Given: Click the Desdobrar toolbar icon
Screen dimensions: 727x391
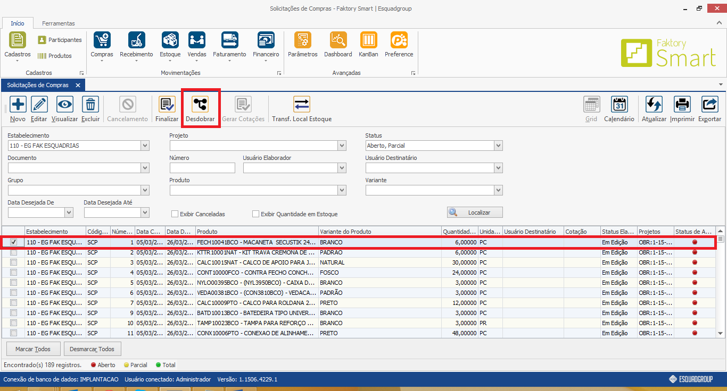Looking at the screenshot, I should click(x=200, y=105).
